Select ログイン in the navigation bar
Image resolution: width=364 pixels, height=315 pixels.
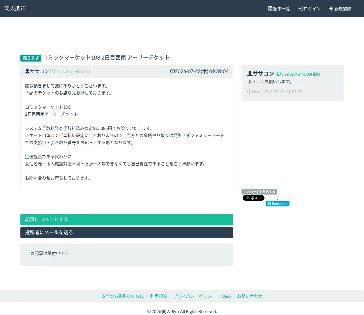[310, 9]
